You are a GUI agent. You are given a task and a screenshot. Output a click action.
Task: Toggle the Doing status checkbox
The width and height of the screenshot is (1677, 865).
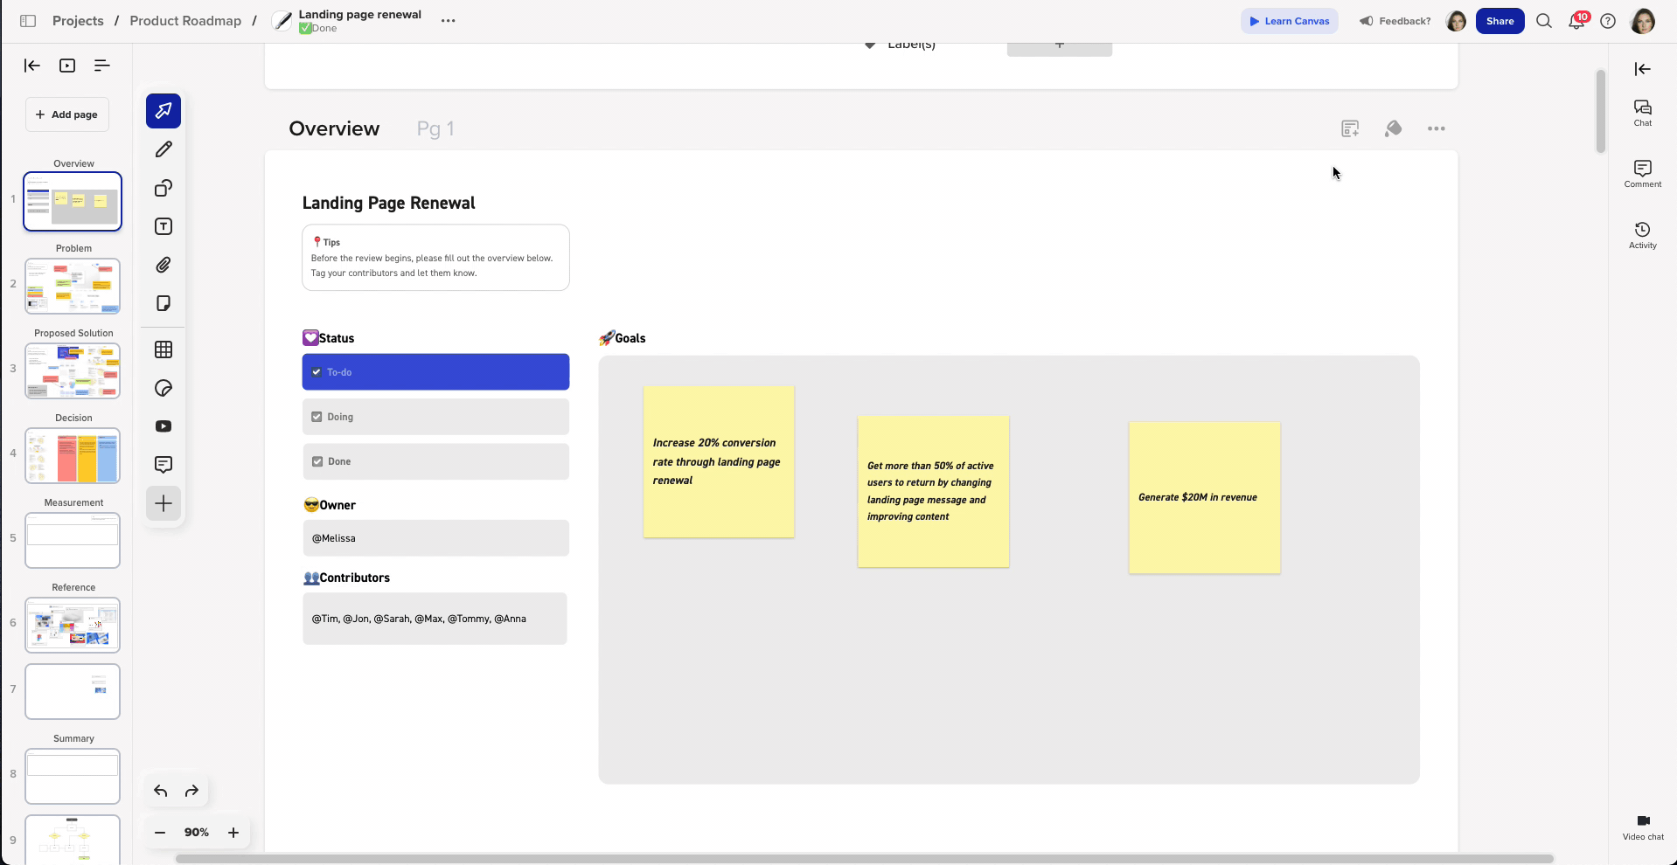317,417
